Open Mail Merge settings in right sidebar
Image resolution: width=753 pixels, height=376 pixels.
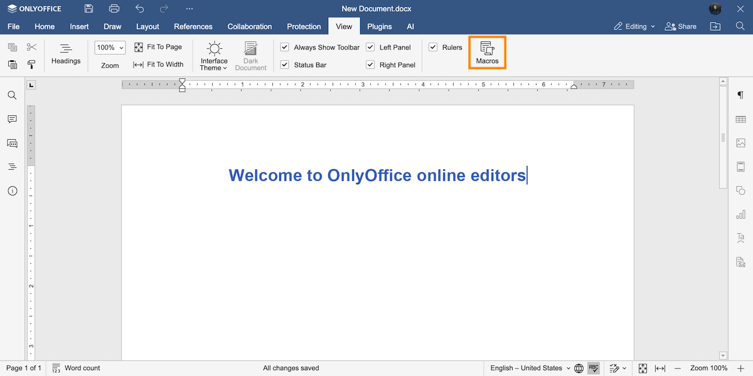pos(740,262)
